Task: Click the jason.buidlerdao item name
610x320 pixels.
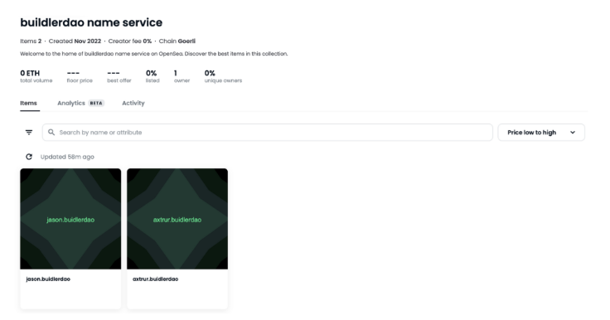Action: click(48, 279)
